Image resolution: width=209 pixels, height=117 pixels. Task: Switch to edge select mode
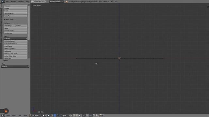point(74,115)
